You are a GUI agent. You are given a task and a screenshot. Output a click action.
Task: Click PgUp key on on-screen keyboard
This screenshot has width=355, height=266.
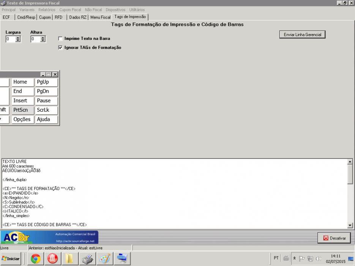pyautogui.click(x=46, y=82)
